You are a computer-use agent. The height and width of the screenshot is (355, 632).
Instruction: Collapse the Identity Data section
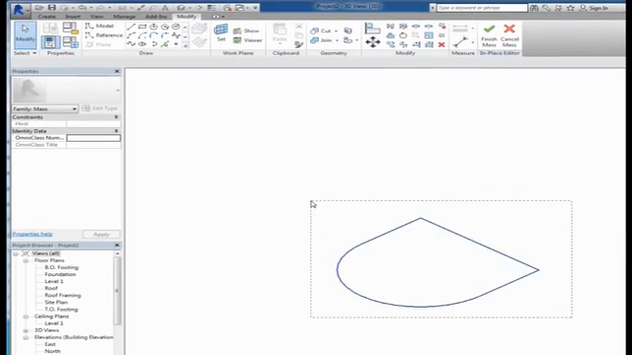click(x=117, y=131)
